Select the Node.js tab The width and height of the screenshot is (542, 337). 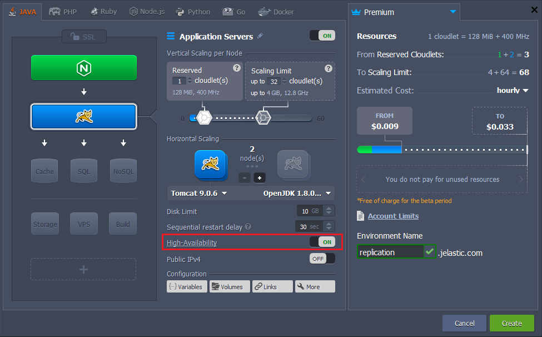[147, 12]
